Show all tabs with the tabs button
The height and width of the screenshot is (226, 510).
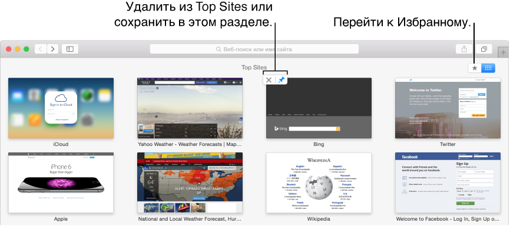[484, 49]
